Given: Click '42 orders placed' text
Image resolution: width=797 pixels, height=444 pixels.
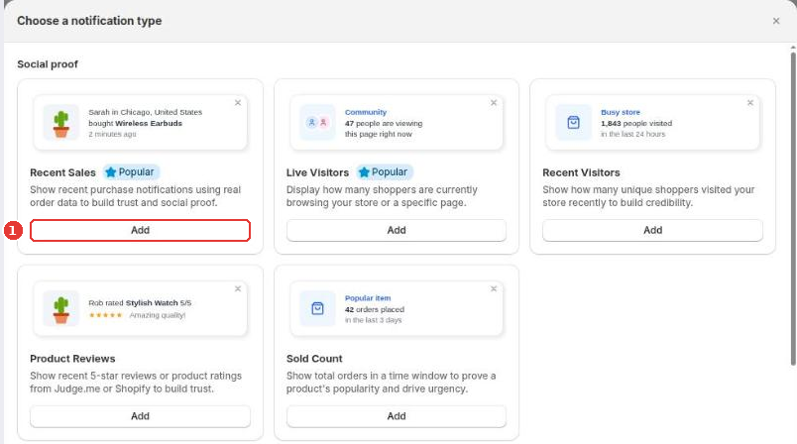Looking at the screenshot, I should coord(375,309).
